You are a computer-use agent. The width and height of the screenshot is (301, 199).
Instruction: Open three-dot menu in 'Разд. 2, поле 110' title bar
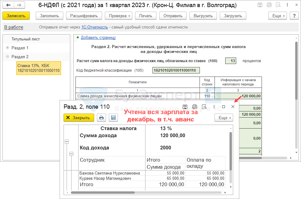214,107
